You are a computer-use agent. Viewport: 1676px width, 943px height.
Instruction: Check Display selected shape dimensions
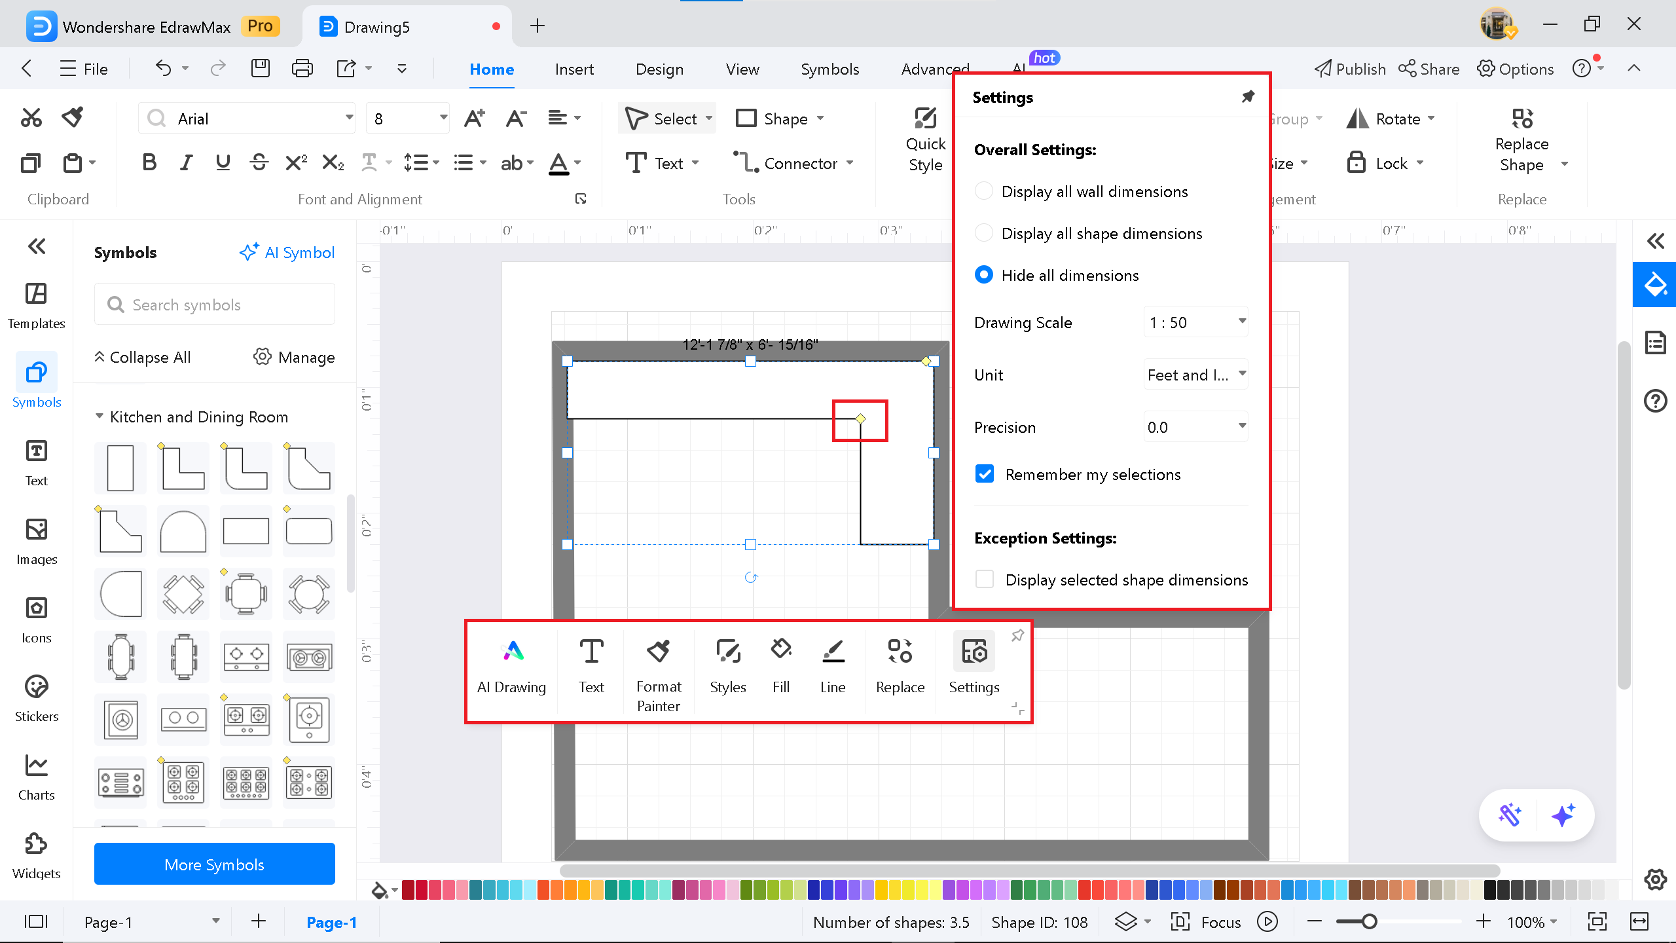pyautogui.click(x=985, y=580)
